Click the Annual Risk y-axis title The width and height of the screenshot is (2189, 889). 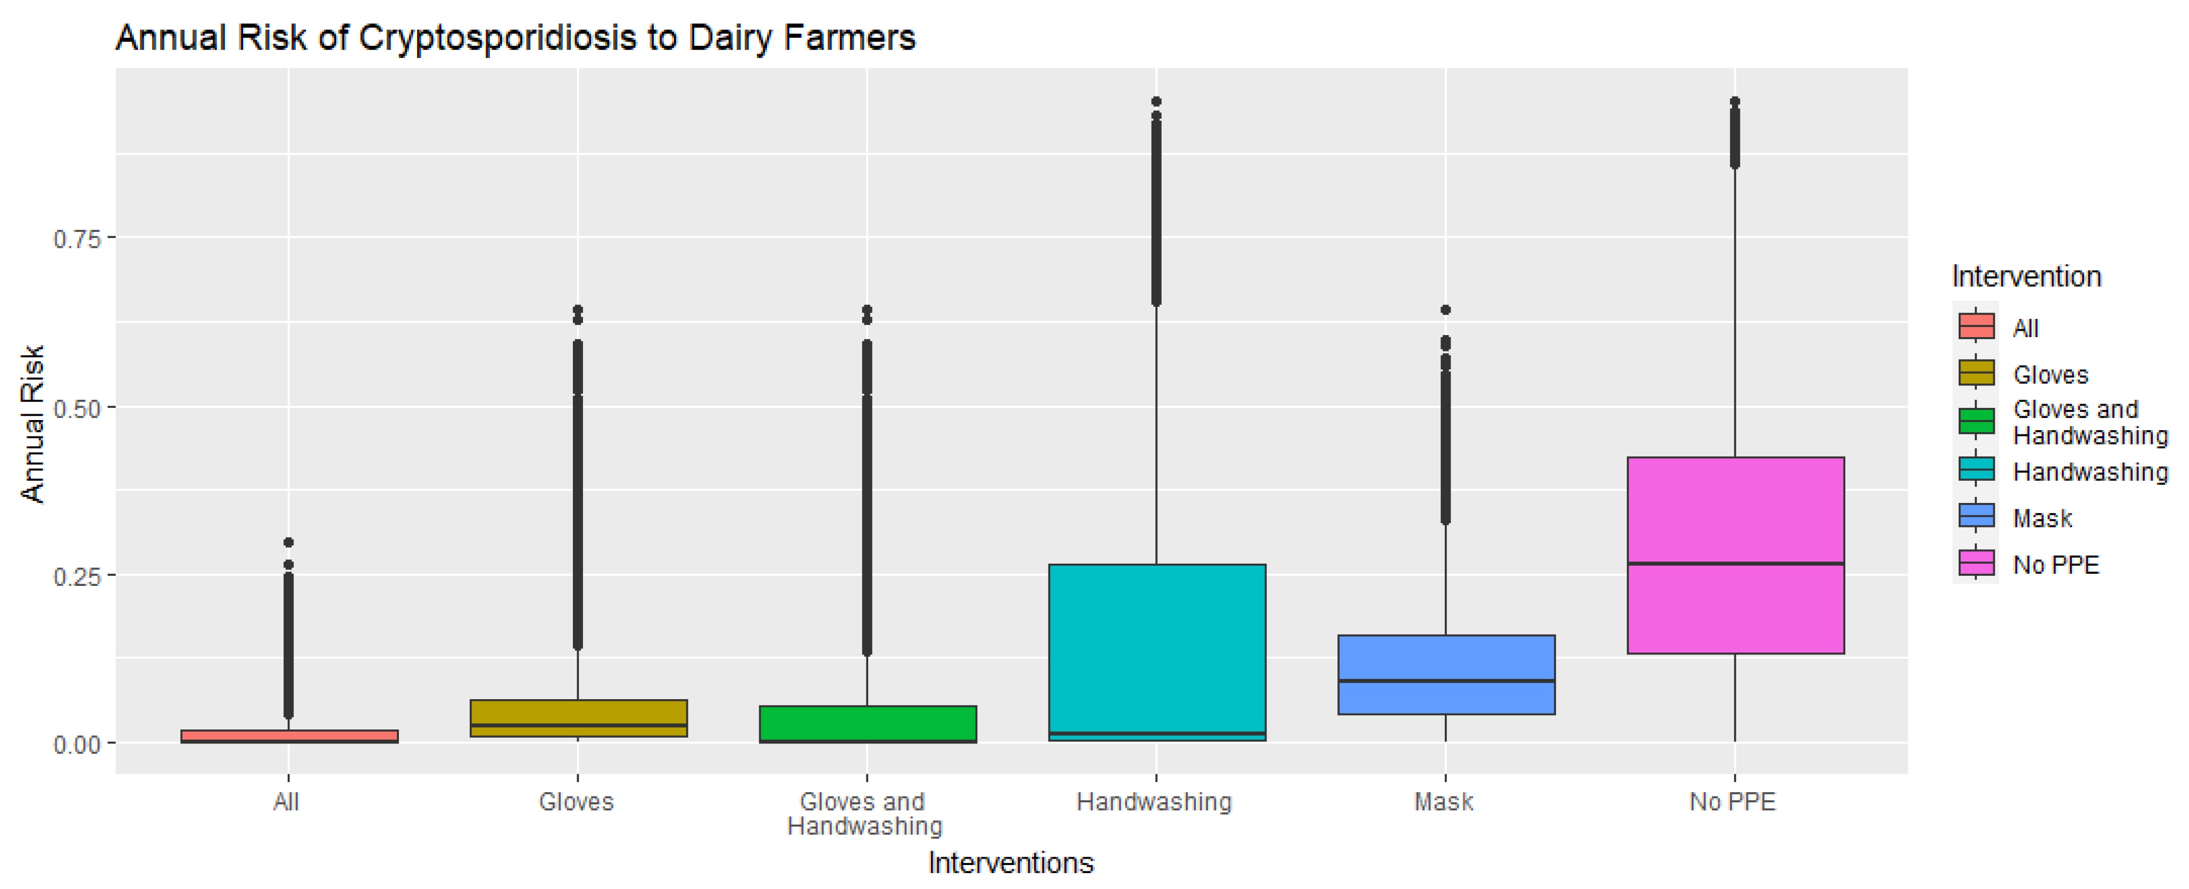click(32, 423)
